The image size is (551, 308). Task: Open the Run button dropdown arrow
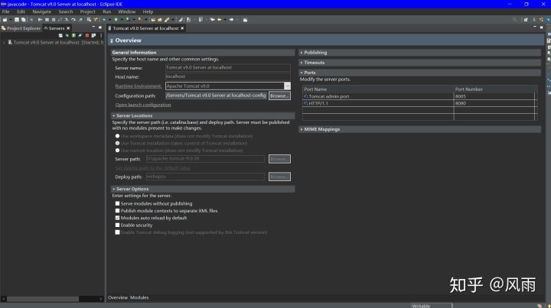pos(122,20)
